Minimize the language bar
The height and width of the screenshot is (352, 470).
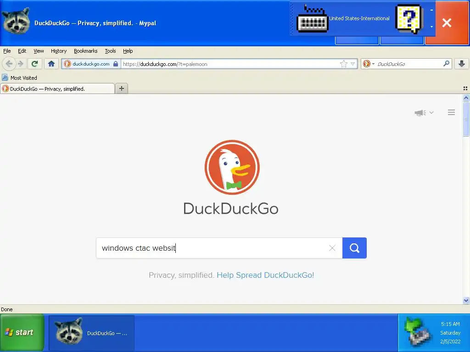[x=431, y=10]
